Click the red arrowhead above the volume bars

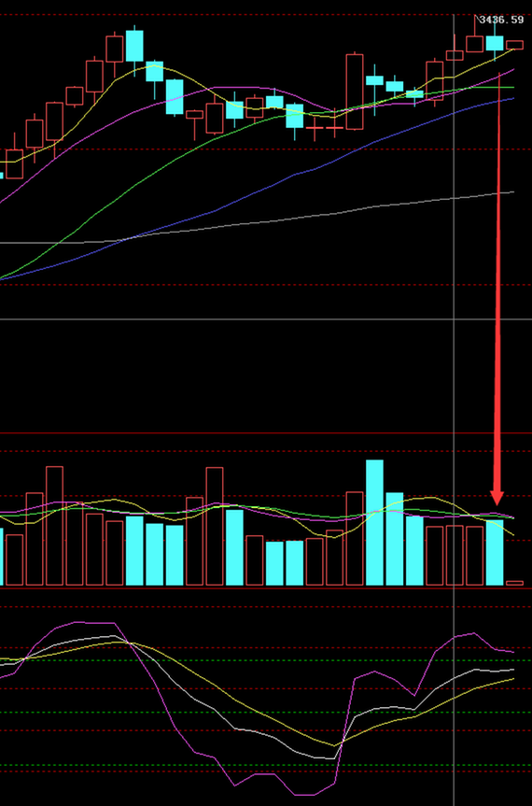point(497,498)
